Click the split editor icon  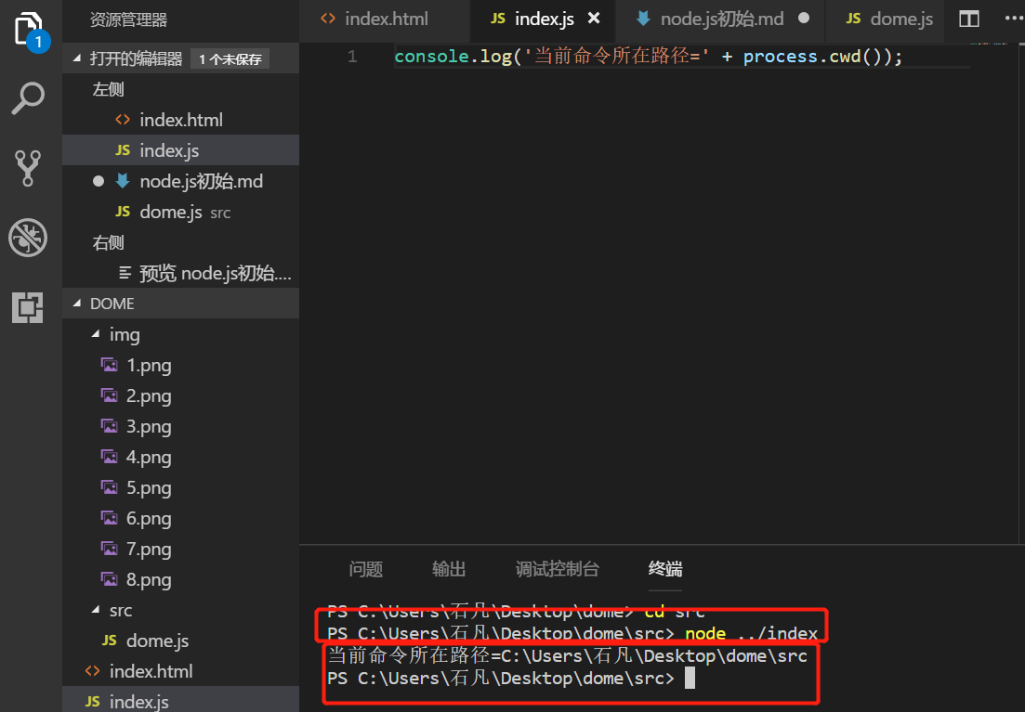[x=969, y=19]
